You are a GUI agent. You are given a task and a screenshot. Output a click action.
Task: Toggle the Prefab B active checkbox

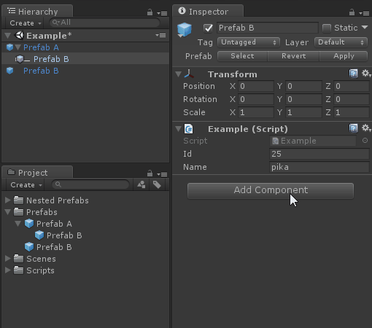pos(208,28)
